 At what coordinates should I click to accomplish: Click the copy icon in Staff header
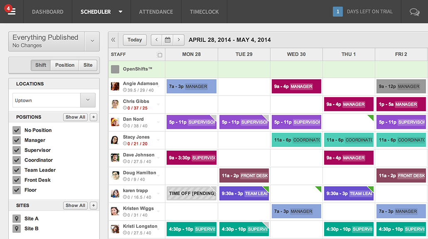(160, 55)
